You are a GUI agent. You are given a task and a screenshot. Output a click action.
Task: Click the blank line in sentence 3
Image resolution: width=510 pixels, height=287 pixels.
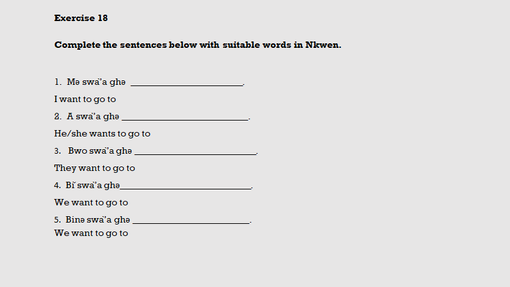pyautogui.click(x=195, y=151)
